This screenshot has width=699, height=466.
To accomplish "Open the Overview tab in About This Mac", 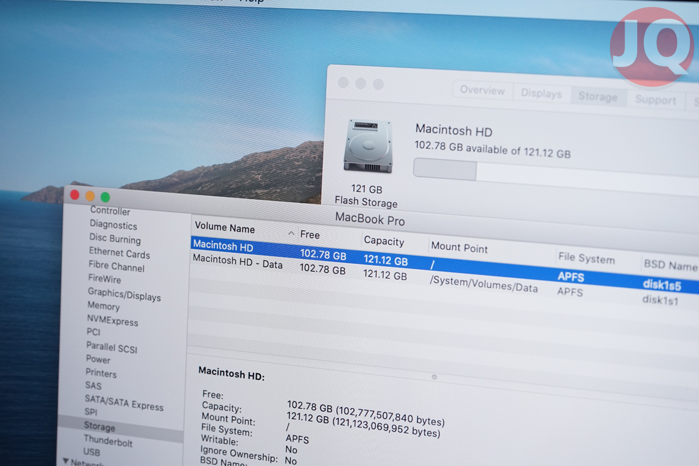I will pyautogui.click(x=482, y=90).
